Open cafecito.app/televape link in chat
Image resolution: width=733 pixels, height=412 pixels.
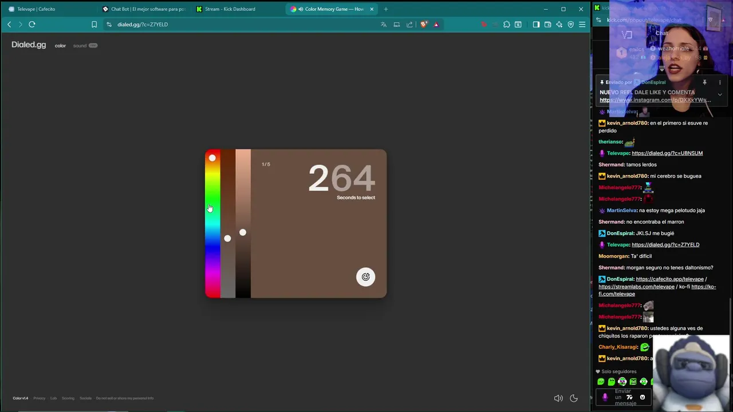tap(669, 279)
